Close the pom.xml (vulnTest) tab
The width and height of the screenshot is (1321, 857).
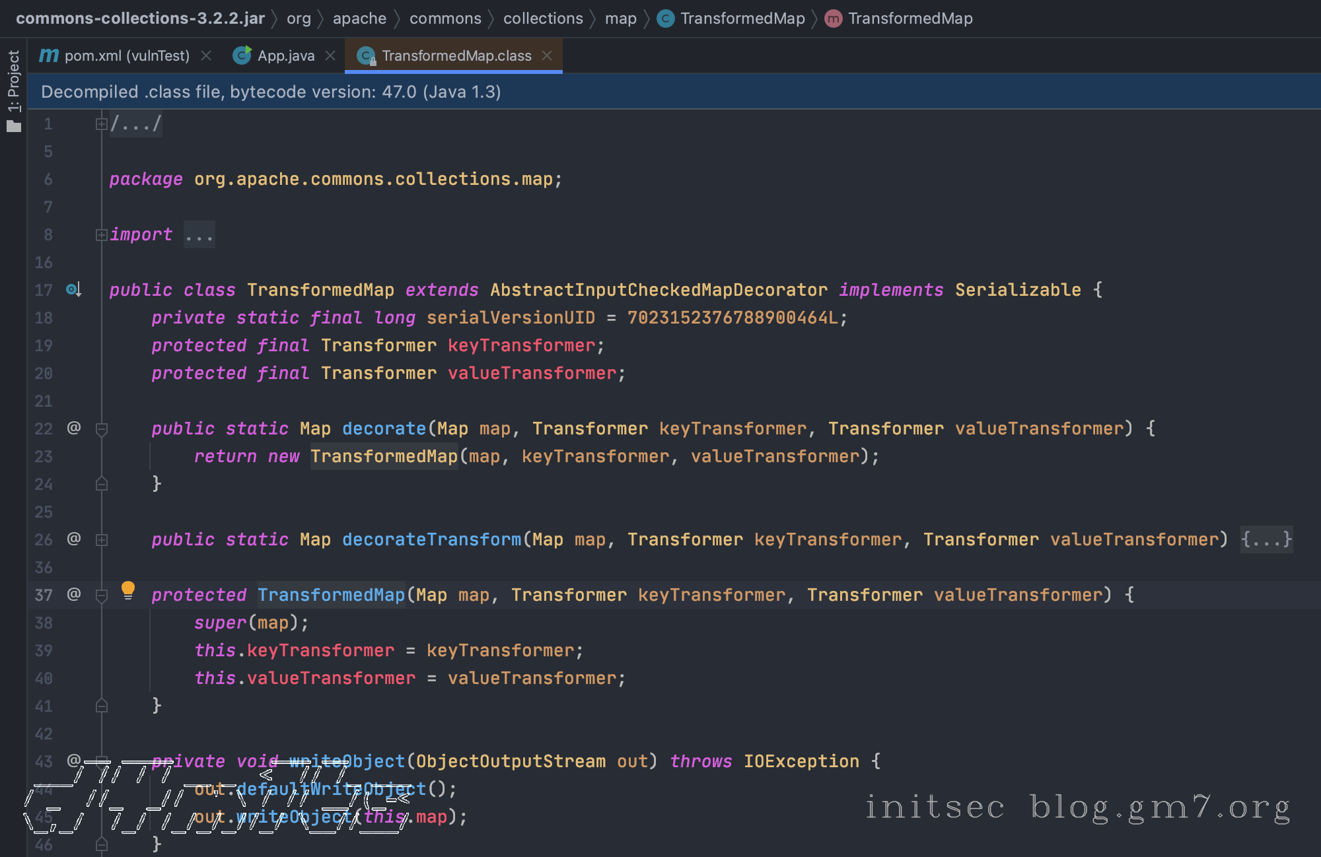pyautogui.click(x=206, y=55)
